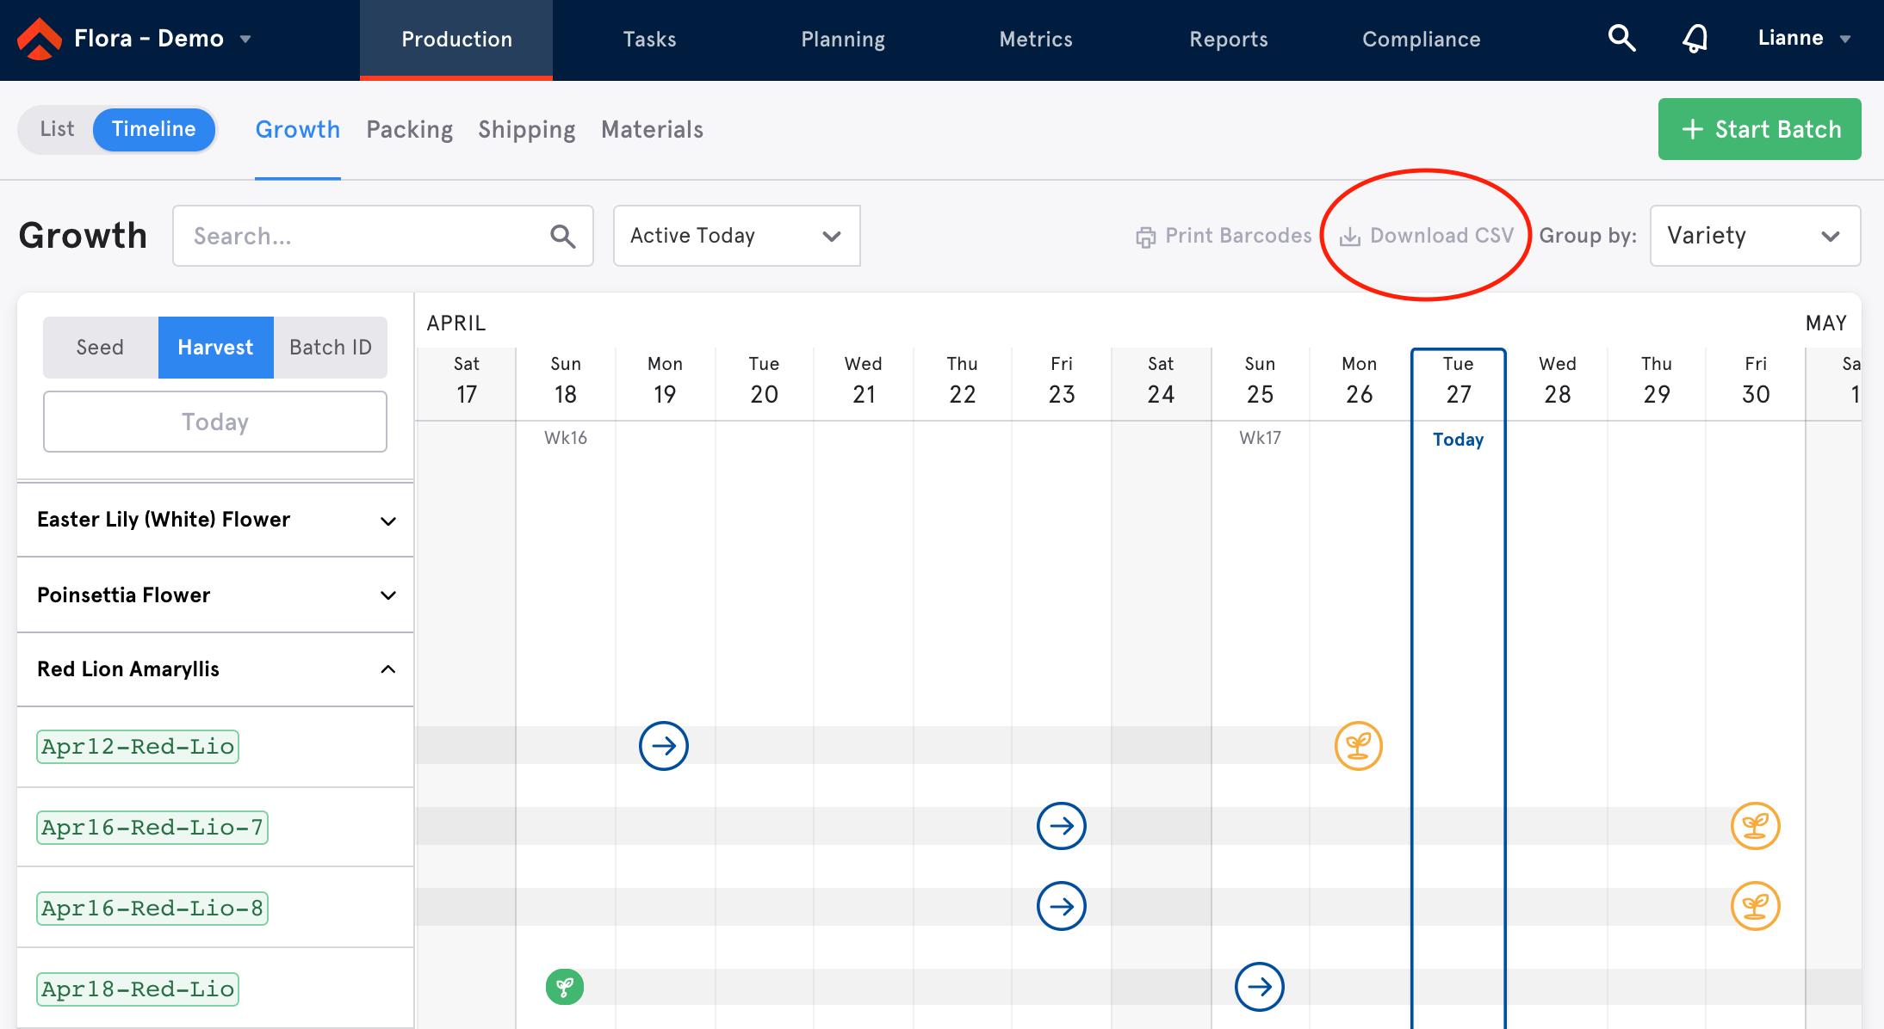Click the Today button in sidebar
This screenshot has width=1884, height=1029.
point(214,422)
